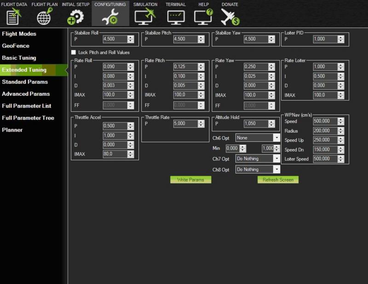Image resolution: width=368 pixels, height=284 pixels.
Task: Open the Flight Plan globe icon
Action: tap(44, 17)
